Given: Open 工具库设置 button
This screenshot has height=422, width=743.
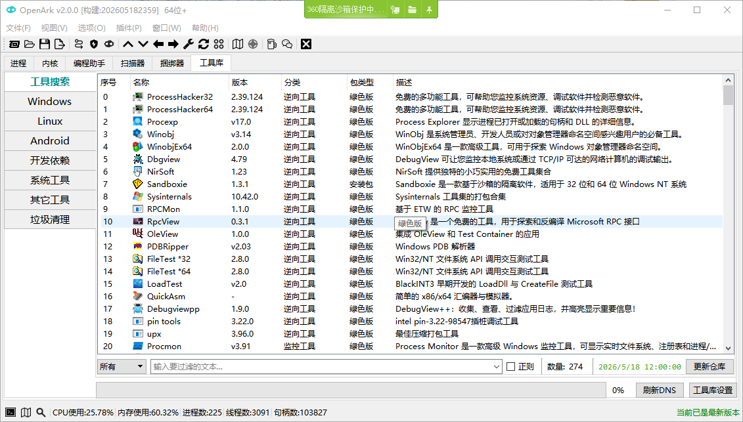Looking at the screenshot, I should coord(713,390).
